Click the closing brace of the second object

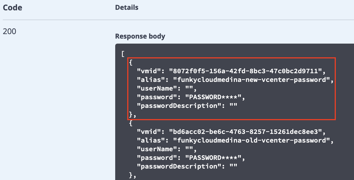click(x=131, y=175)
